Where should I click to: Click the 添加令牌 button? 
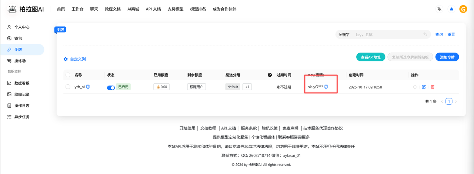click(x=447, y=57)
